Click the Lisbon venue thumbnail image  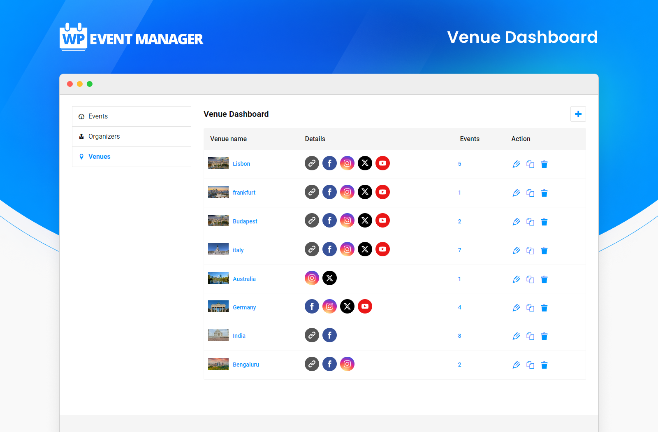coord(218,163)
